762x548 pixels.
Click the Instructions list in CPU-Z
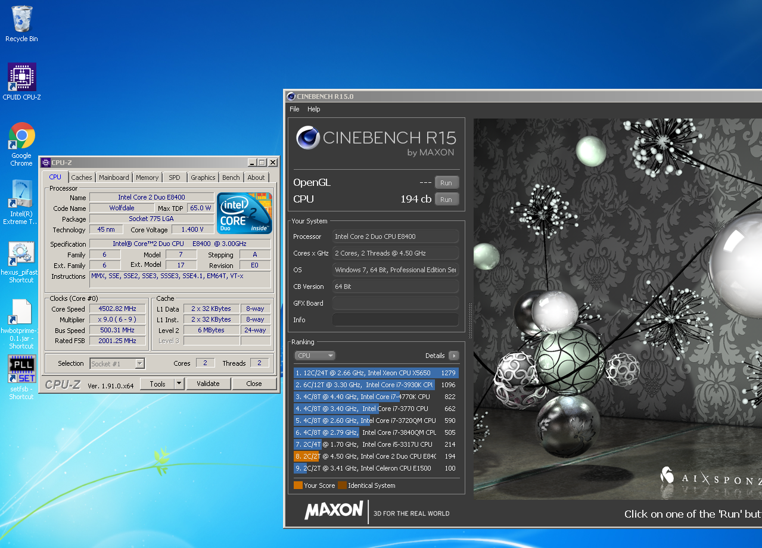coord(180,279)
